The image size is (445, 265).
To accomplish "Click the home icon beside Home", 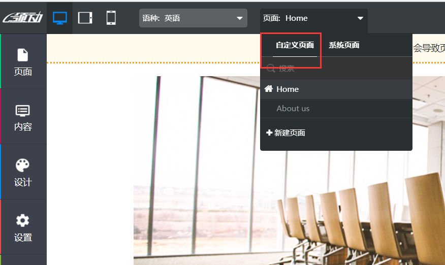I will [269, 89].
